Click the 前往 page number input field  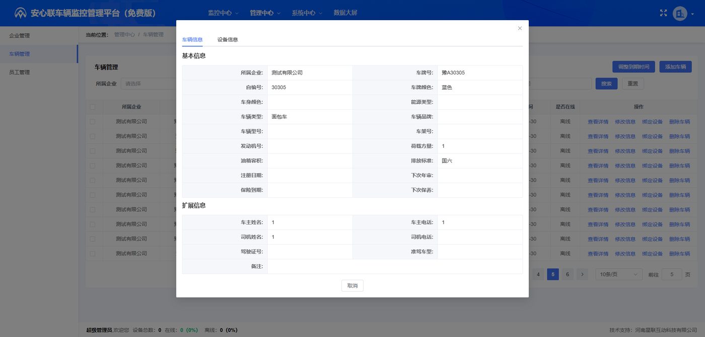coord(672,274)
